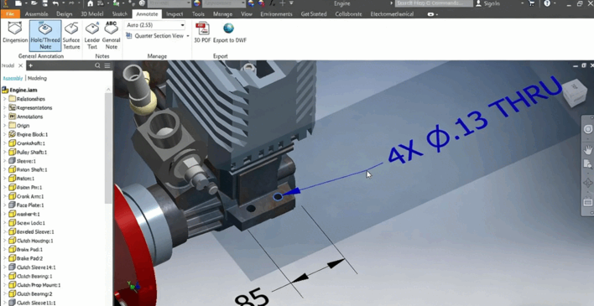Select the Leader Text tool

tap(92, 35)
